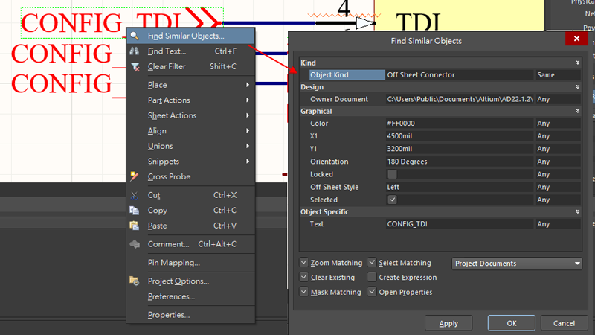Click the Find Similar Objects magnifier icon
Screen dimensions: 595x335
135,36
